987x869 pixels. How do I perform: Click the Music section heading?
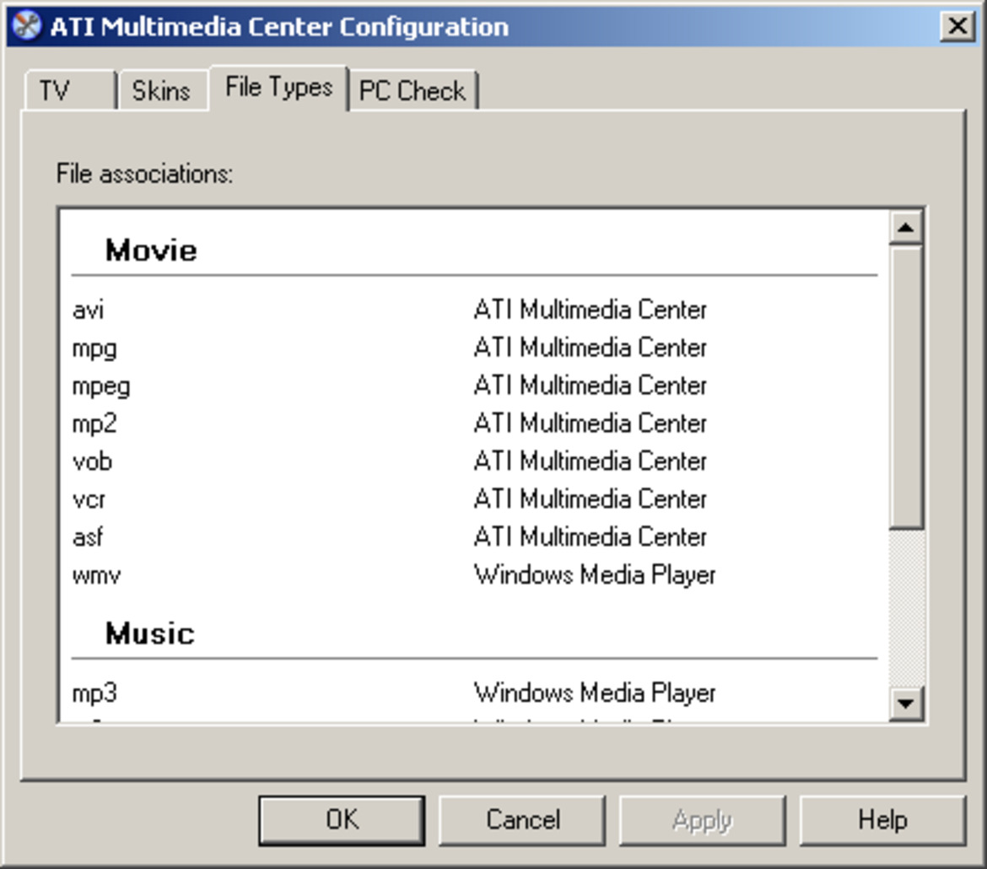coord(150,633)
